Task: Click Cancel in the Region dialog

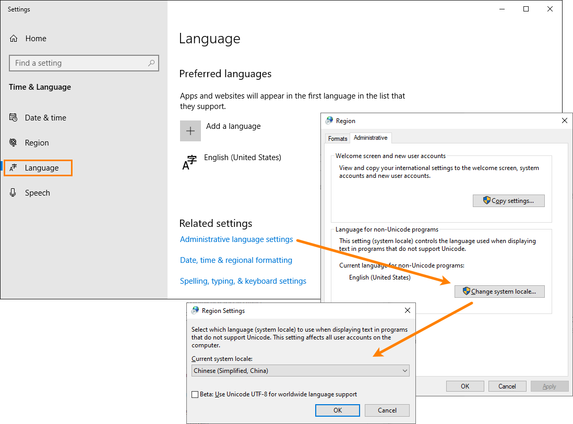Action: click(x=507, y=386)
